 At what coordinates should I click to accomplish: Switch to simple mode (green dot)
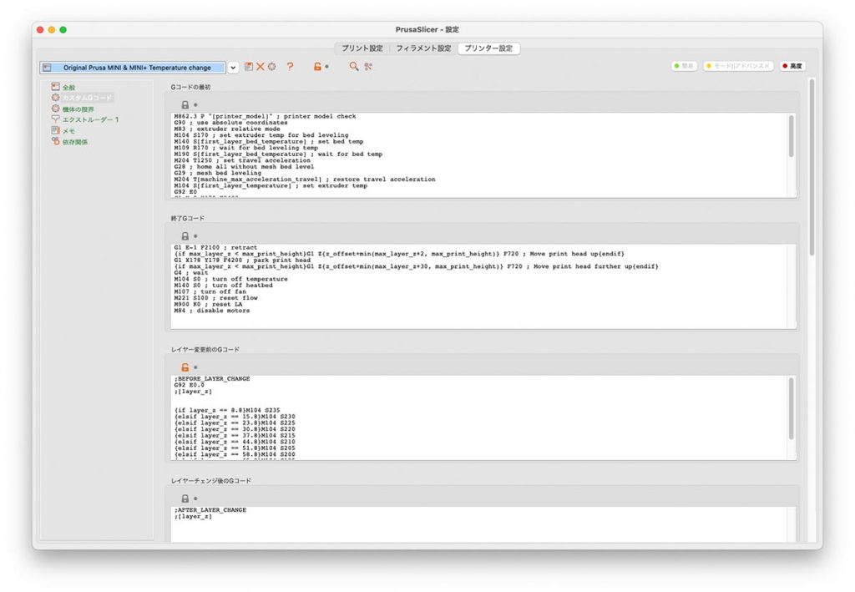coord(684,66)
